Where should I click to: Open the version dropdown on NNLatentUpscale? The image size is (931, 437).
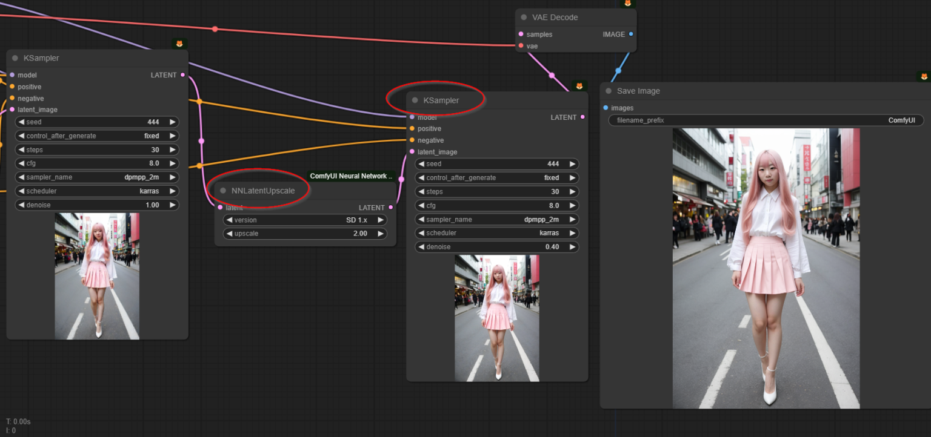(305, 220)
